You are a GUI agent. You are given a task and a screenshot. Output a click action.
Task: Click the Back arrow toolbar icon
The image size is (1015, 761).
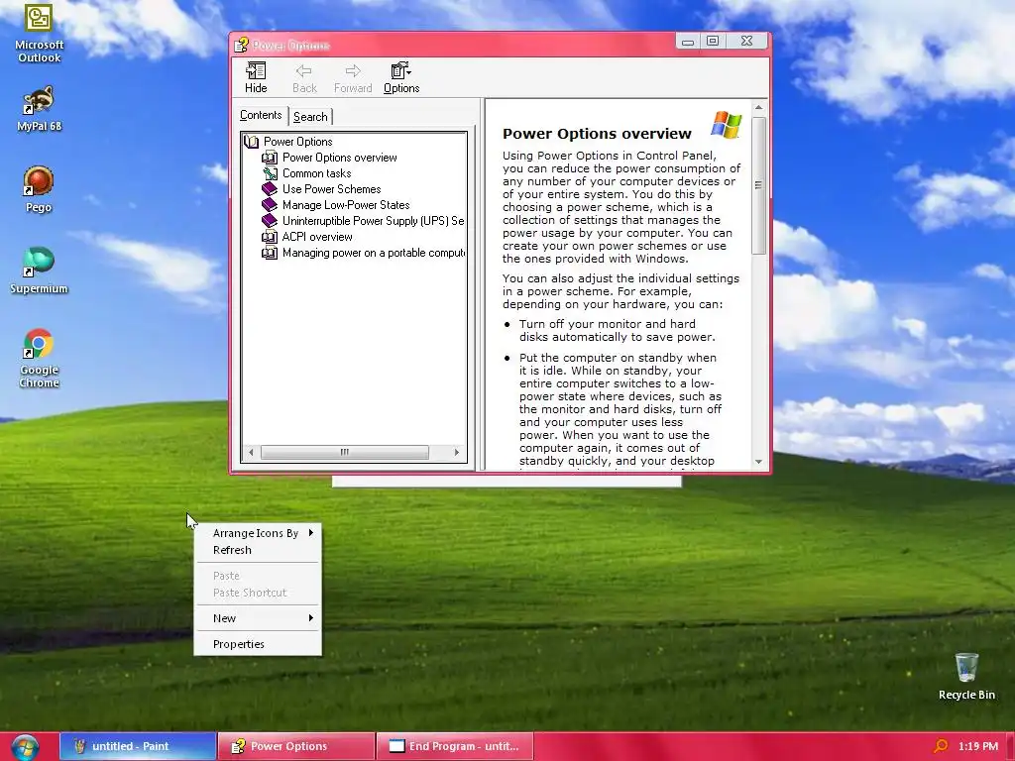(x=304, y=77)
